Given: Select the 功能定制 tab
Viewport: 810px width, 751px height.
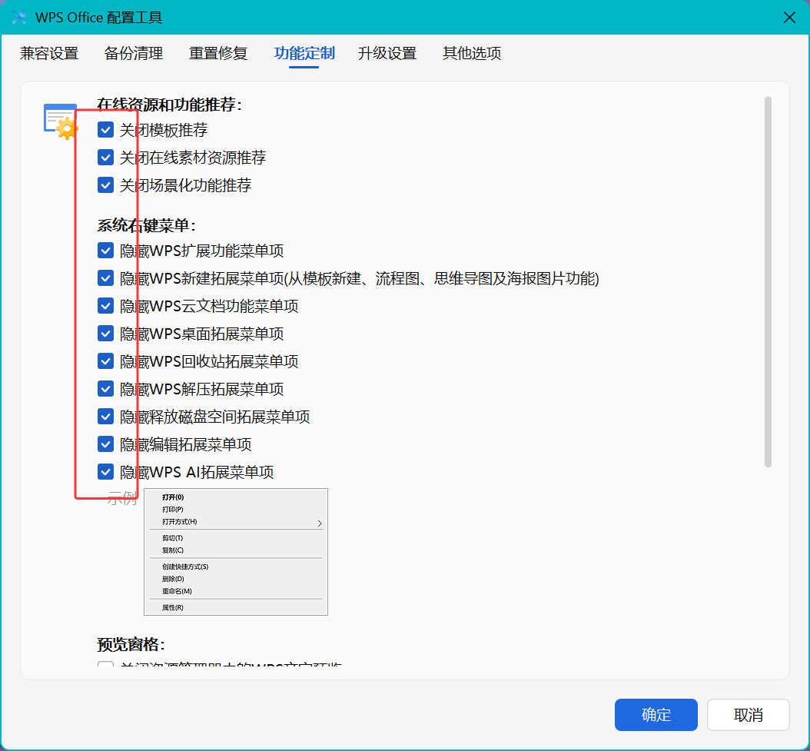Looking at the screenshot, I should [304, 53].
